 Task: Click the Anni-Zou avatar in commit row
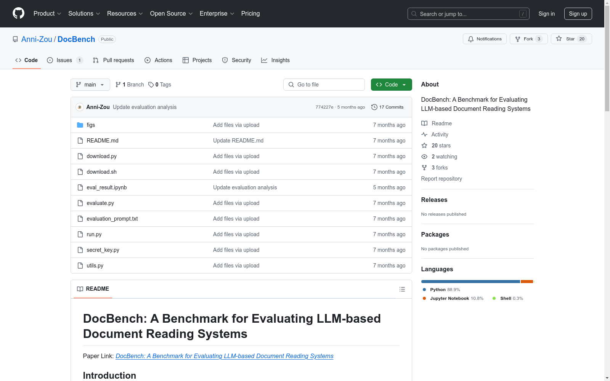[x=80, y=107]
